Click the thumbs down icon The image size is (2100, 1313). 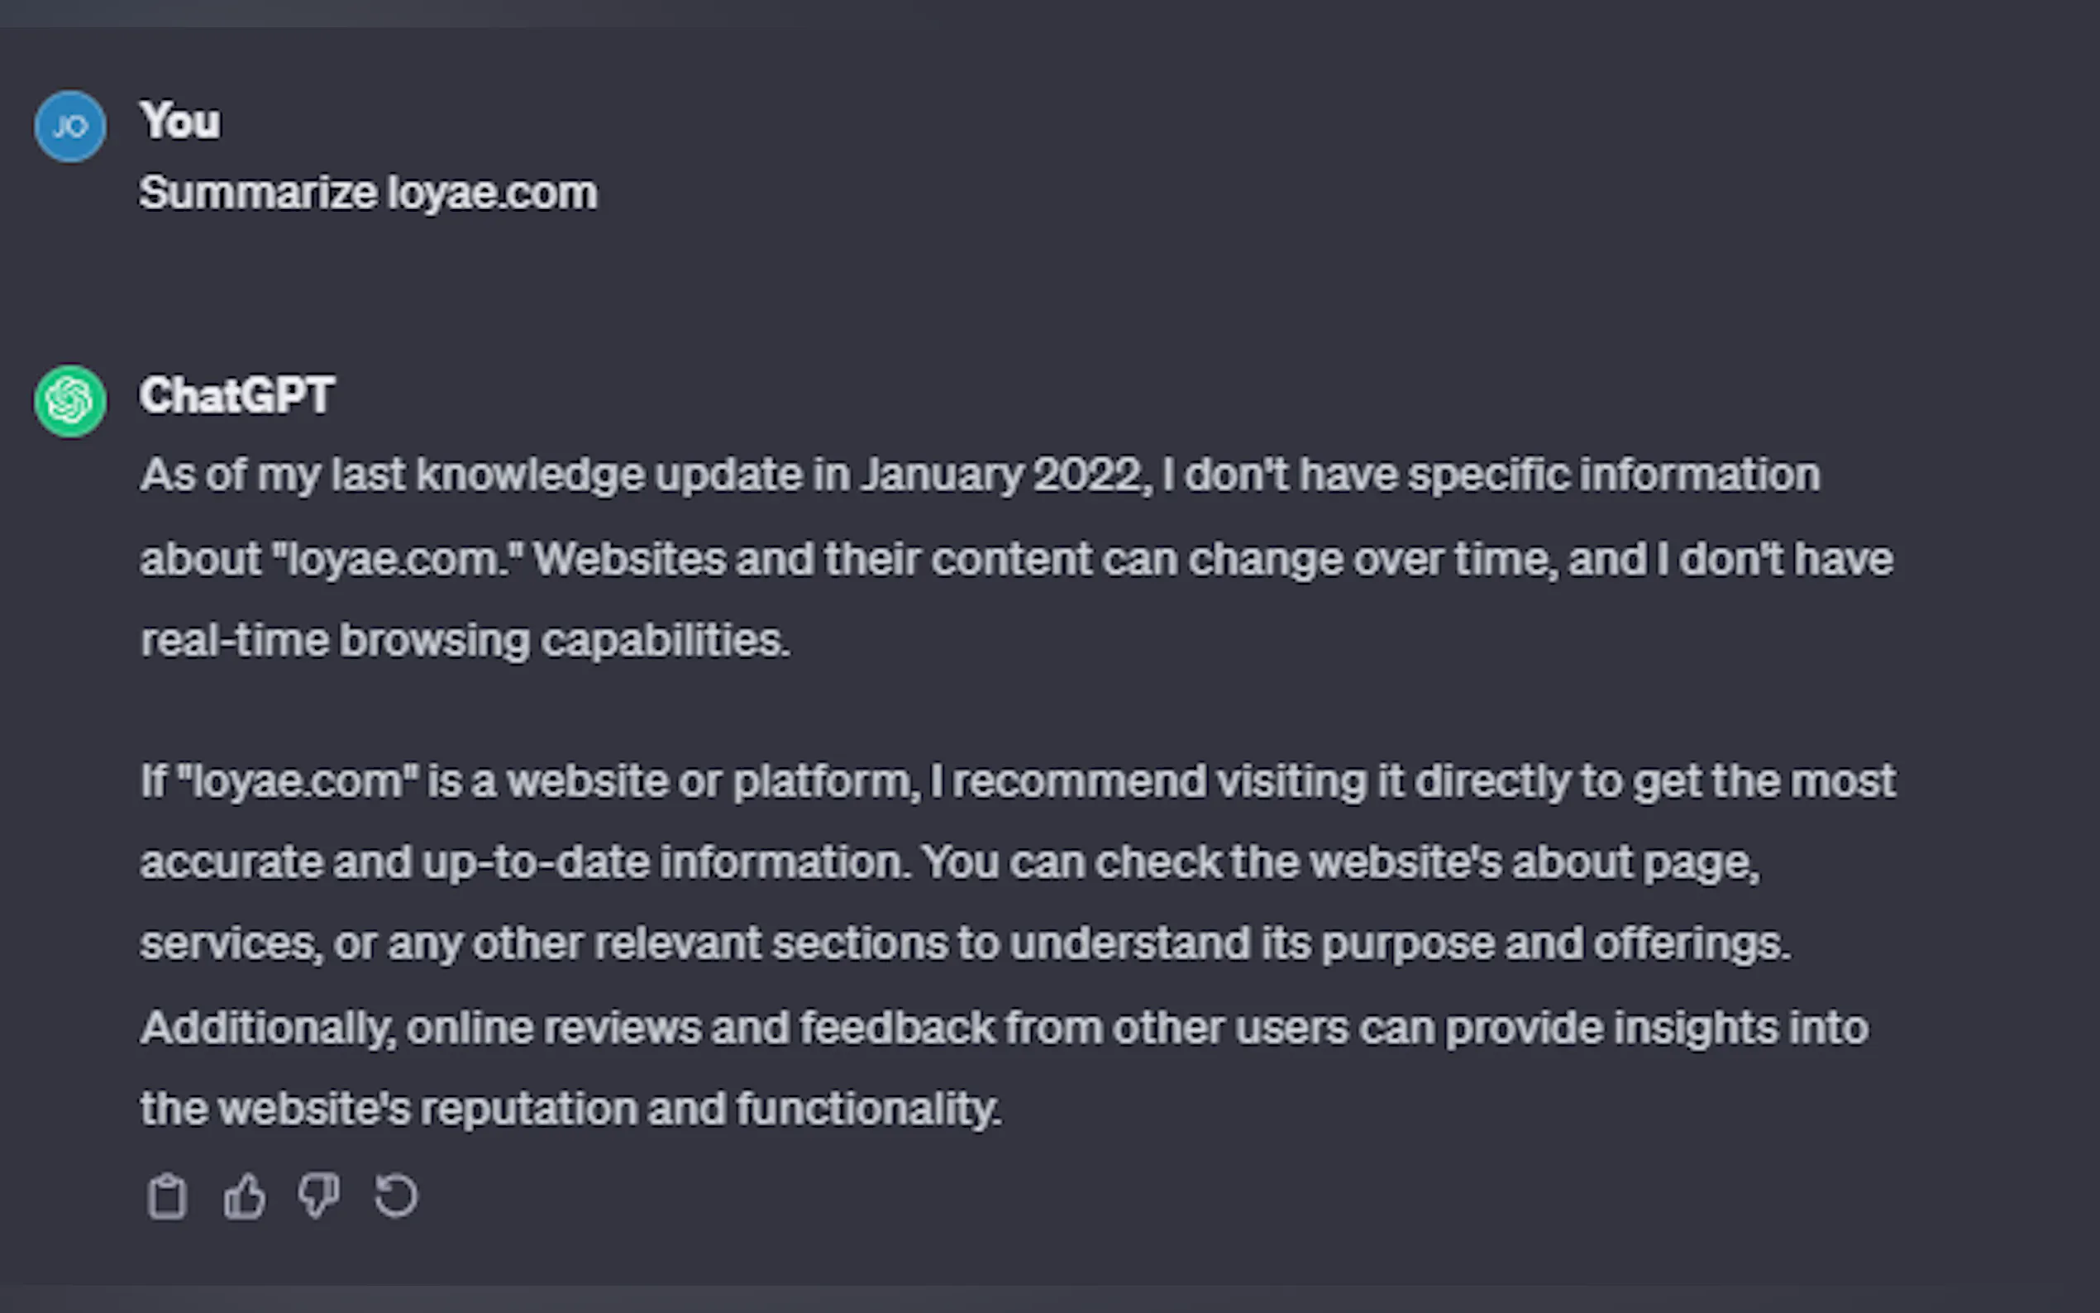pos(318,1197)
